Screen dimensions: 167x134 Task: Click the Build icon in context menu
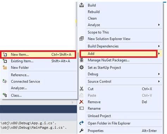pyautogui.click(x=81, y=5)
